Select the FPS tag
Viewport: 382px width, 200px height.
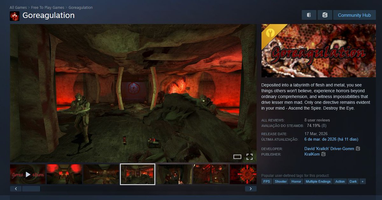coord(266,182)
